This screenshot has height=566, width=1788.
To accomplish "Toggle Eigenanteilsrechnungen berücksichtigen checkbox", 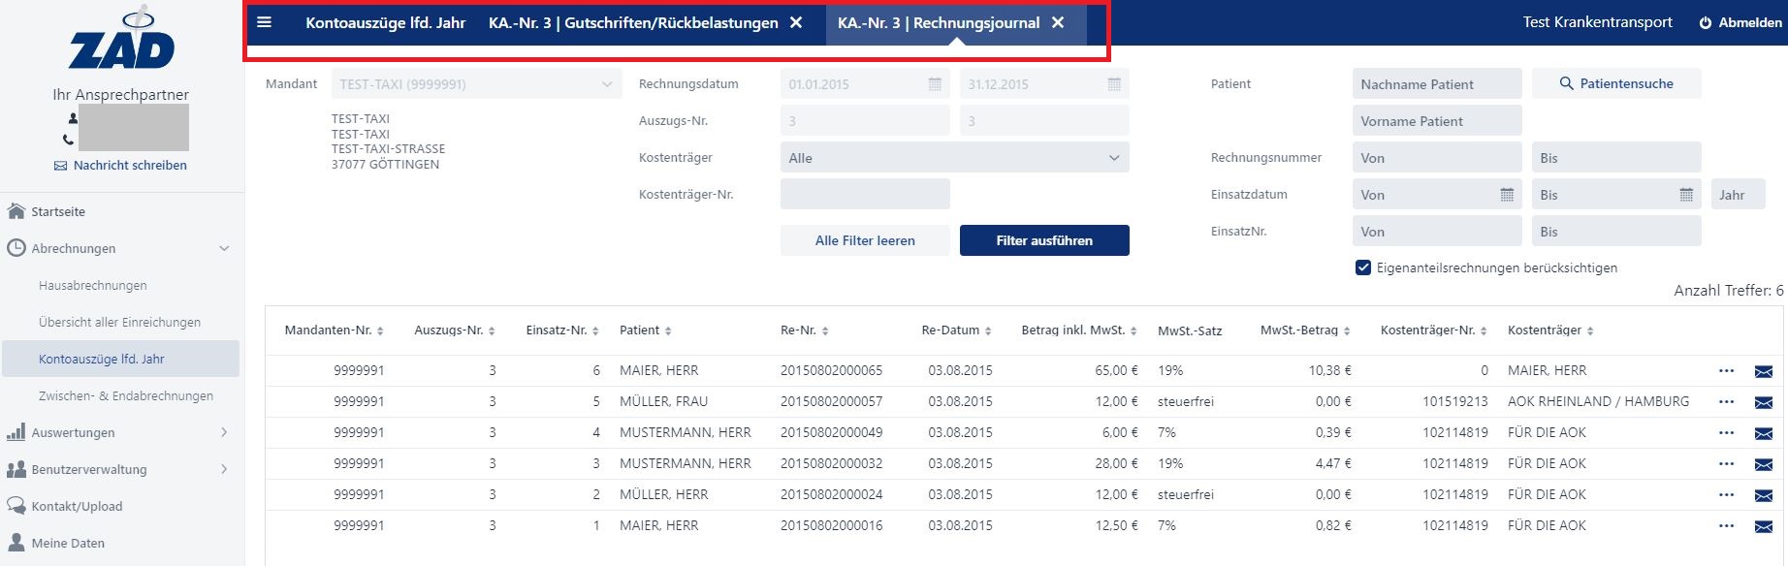I will (1363, 267).
